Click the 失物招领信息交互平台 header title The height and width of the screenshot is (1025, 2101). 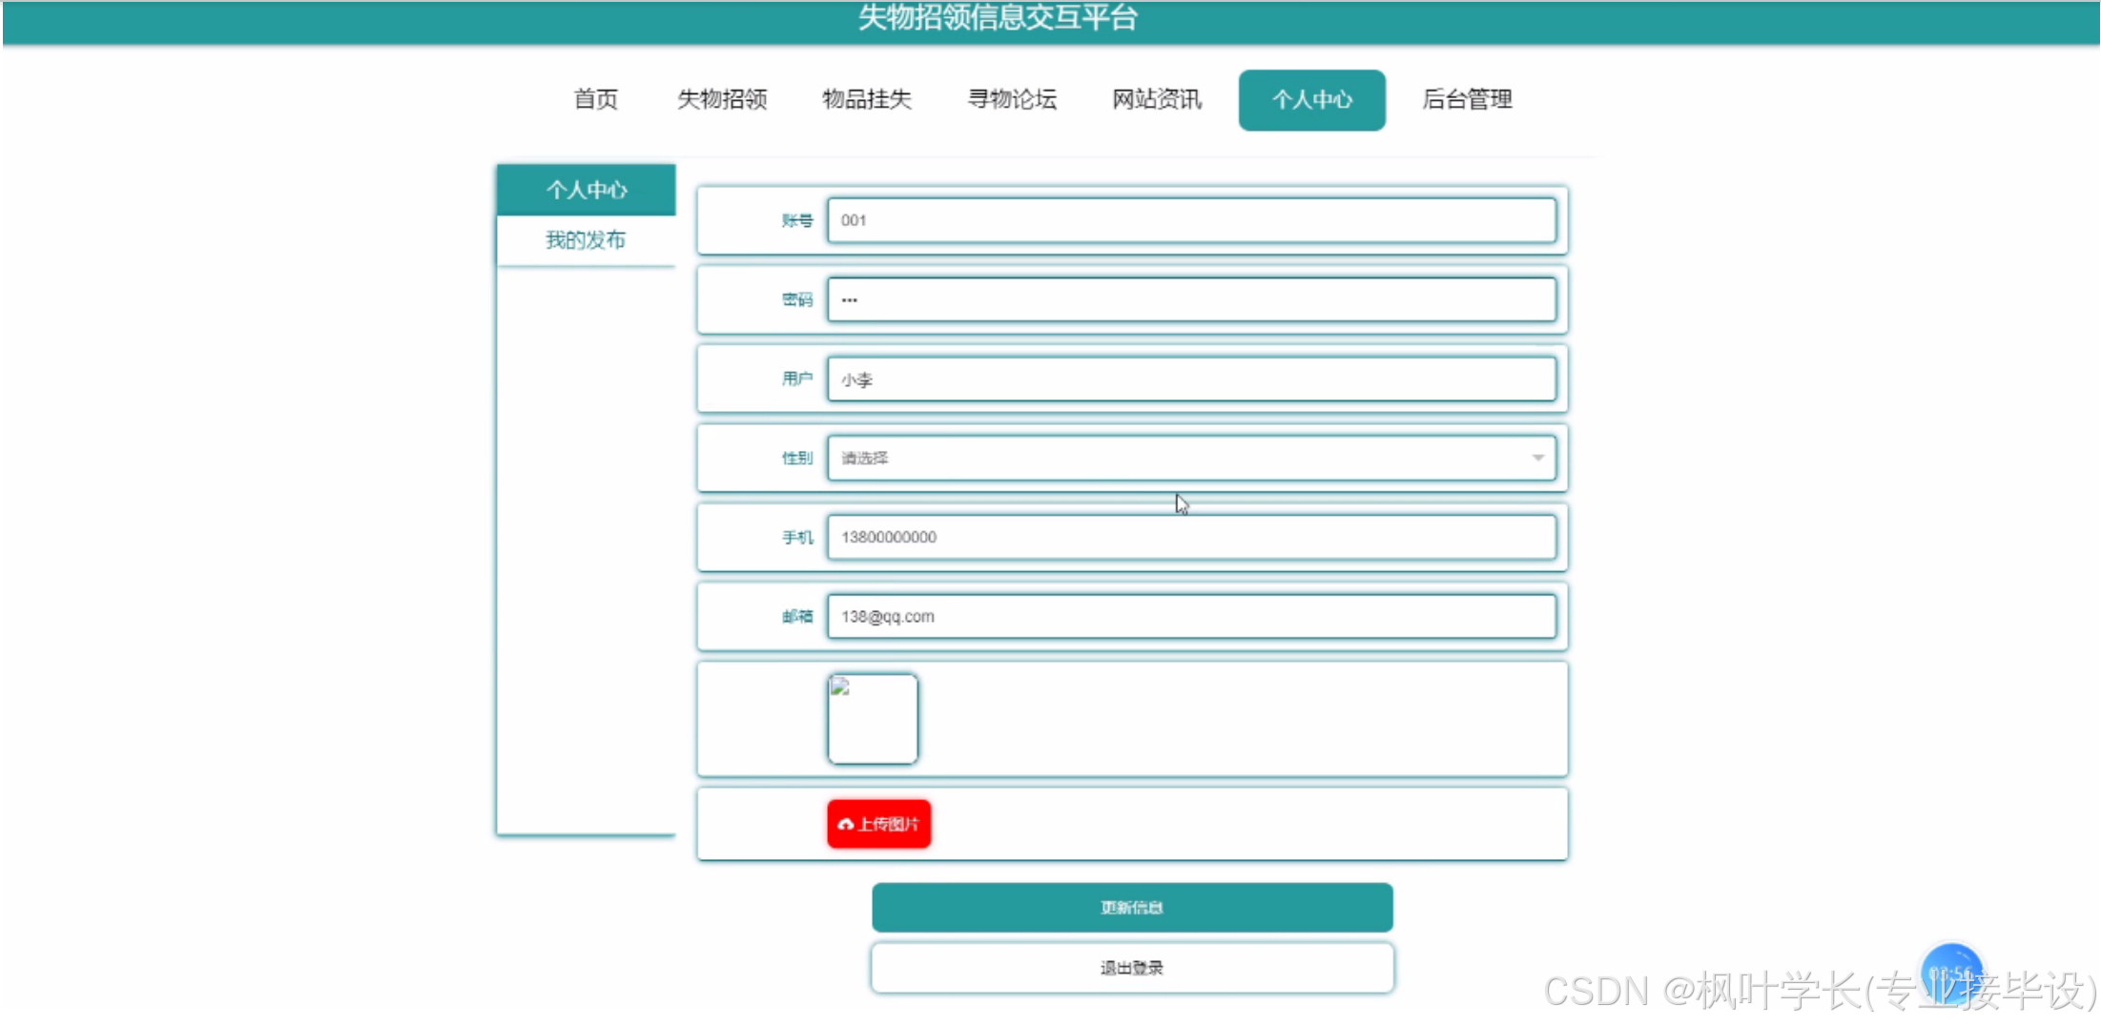[998, 17]
